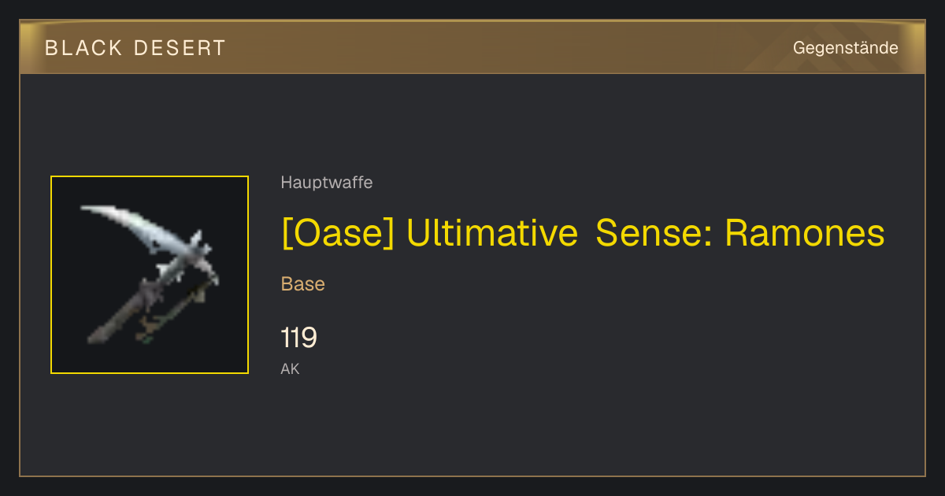945x496 pixels.
Task: Click the scythe weapon item icon
Action: (x=150, y=275)
